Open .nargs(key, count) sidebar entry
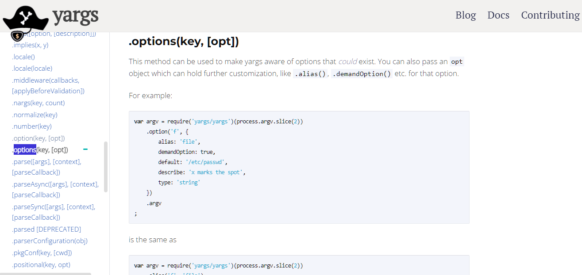The width and height of the screenshot is (582, 275). pyautogui.click(x=39, y=103)
